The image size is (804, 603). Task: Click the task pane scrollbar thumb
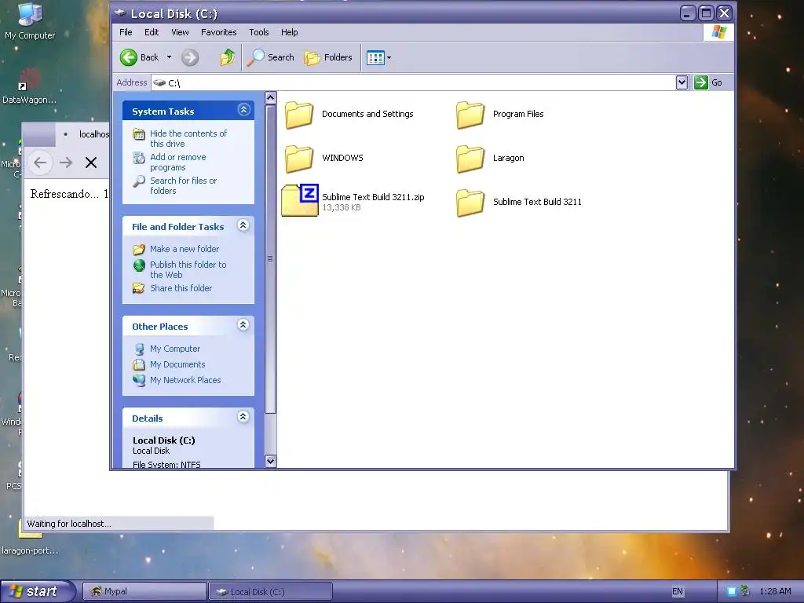(270, 258)
